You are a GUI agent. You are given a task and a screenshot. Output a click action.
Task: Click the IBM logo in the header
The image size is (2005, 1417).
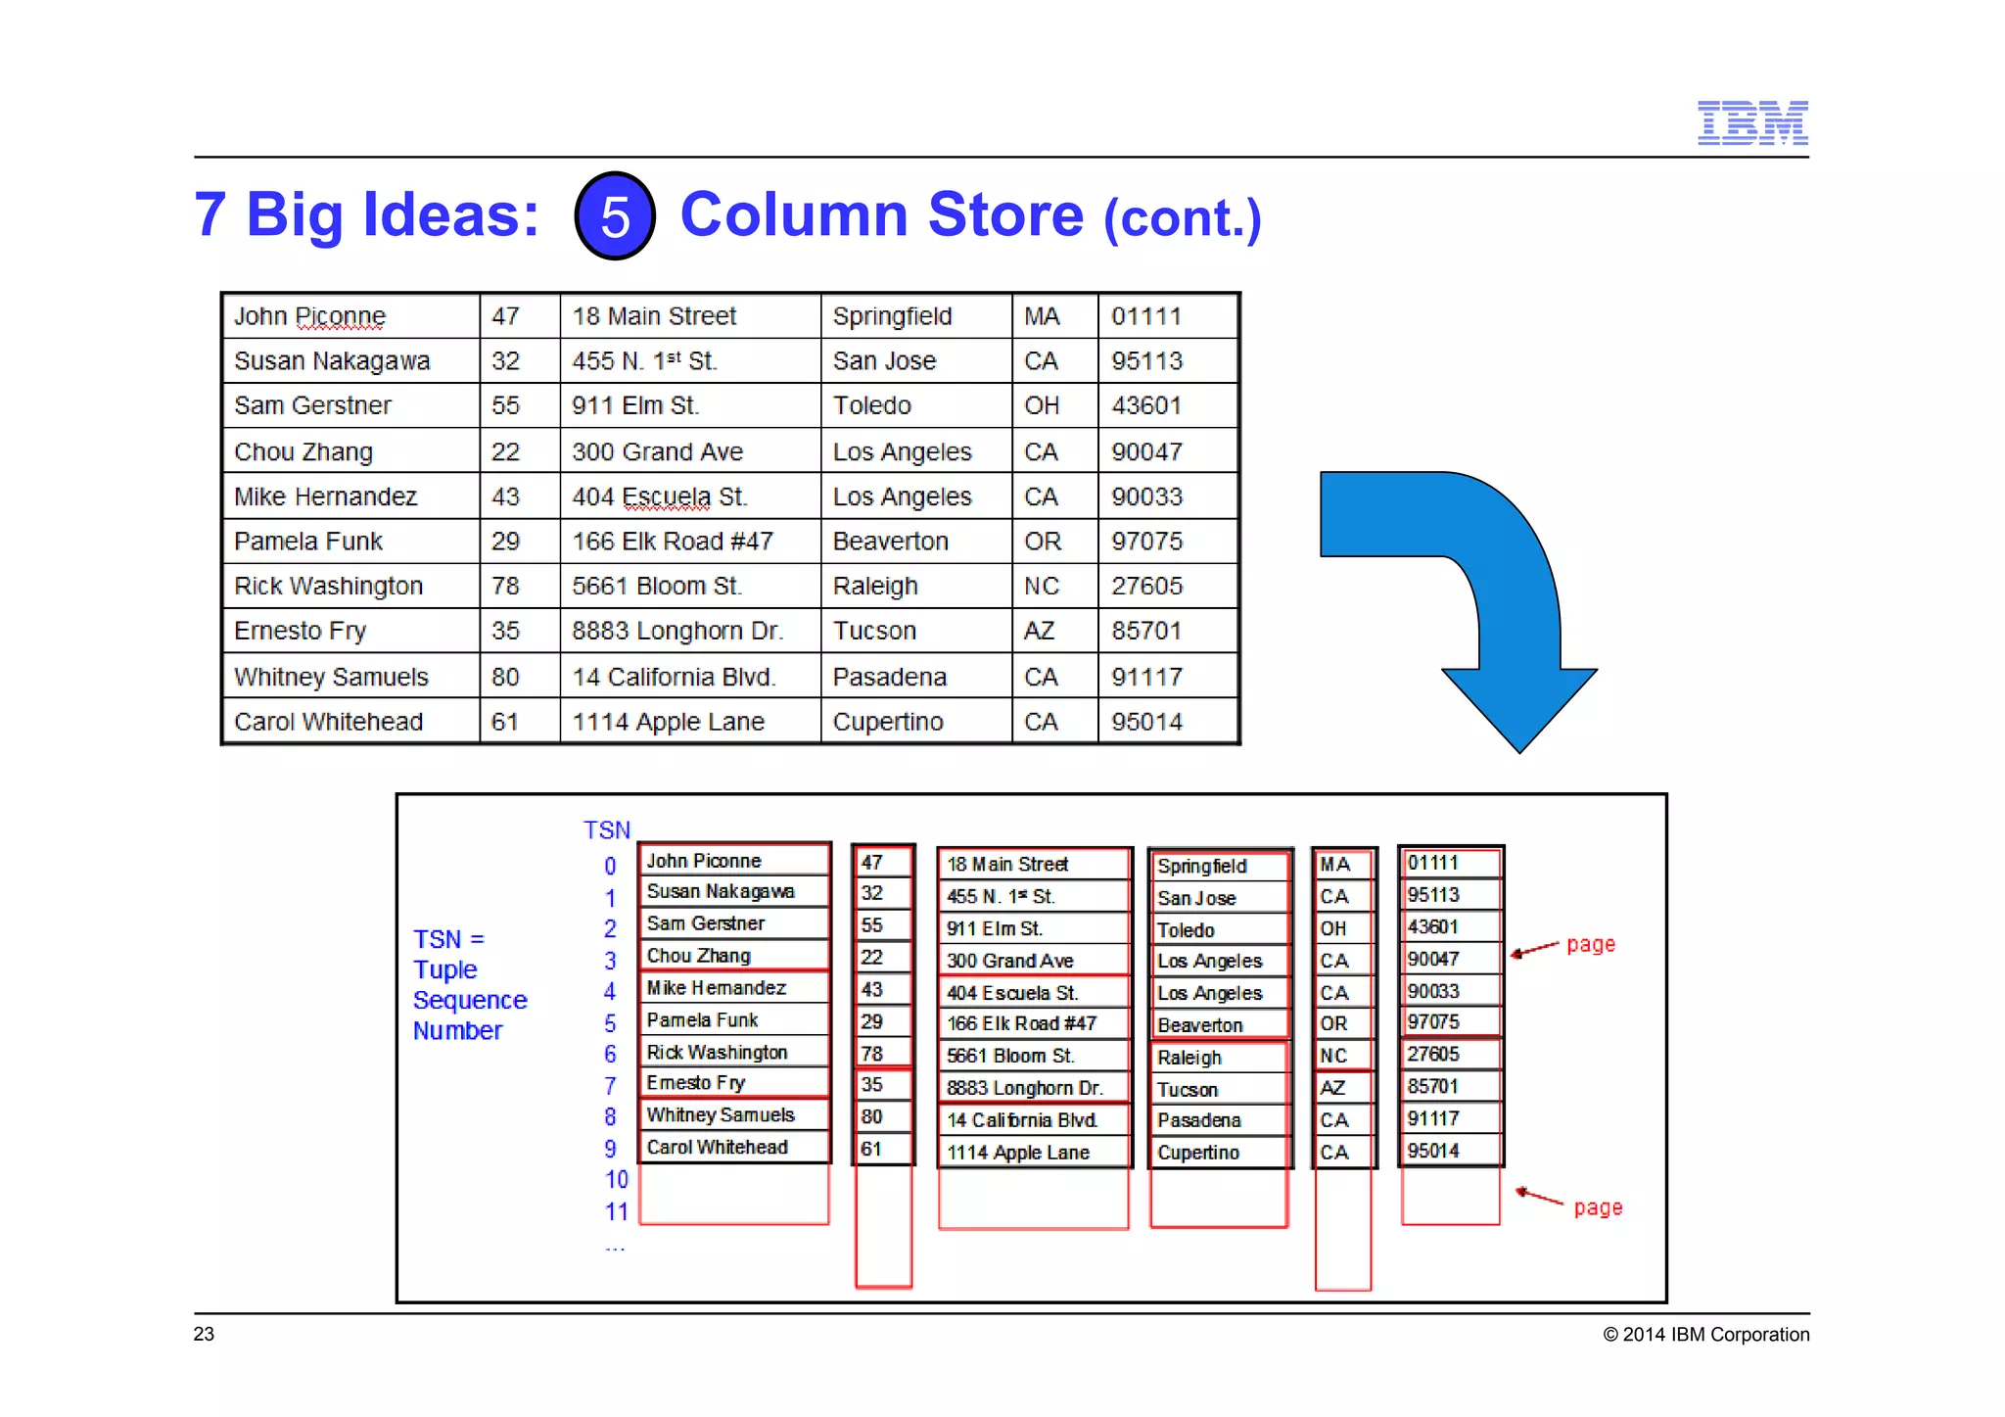[1752, 122]
